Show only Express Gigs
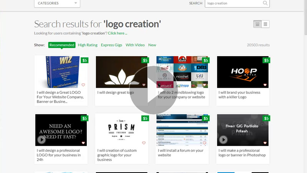The width and height of the screenshot is (307, 173). [x=111, y=45]
